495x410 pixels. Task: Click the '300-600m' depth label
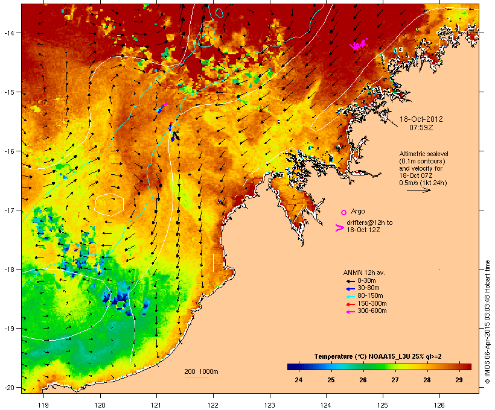point(372,311)
